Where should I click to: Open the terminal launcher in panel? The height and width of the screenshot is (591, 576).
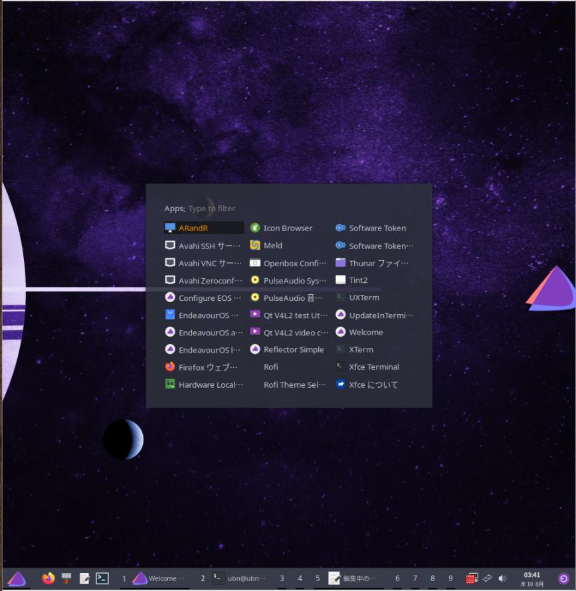[102, 578]
